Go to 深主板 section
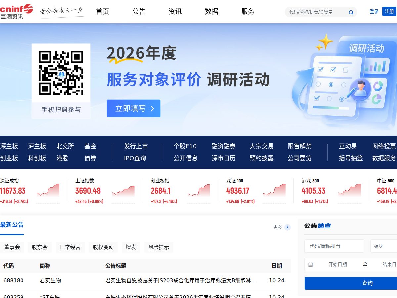This screenshot has width=397, height=298. 9,146
